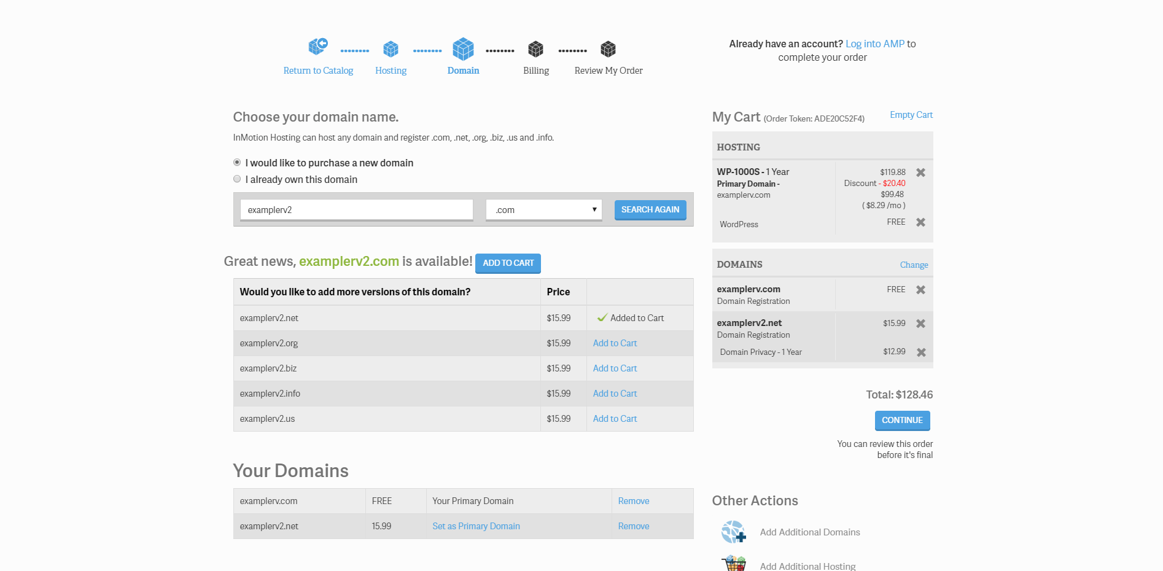Click the Hosting step cube icon
Image resolution: width=1163 pixels, height=571 pixels.
[391, 49]
